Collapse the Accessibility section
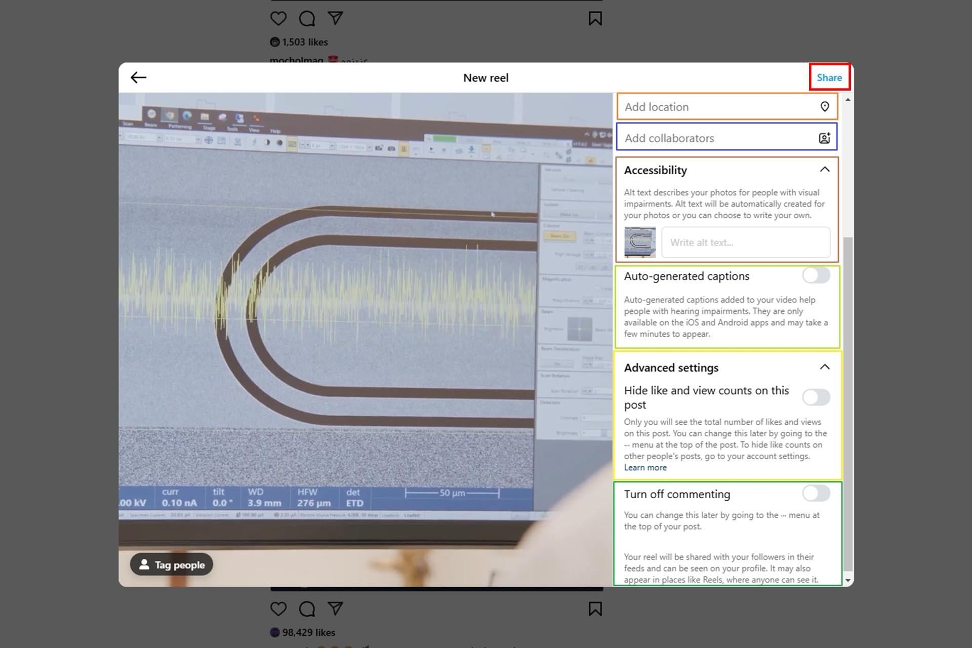972x648 pixels. (825, 170)
